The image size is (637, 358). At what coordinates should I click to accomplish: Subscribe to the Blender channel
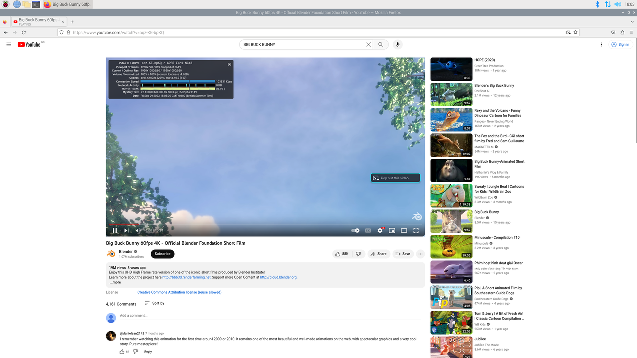pos(162,254)
